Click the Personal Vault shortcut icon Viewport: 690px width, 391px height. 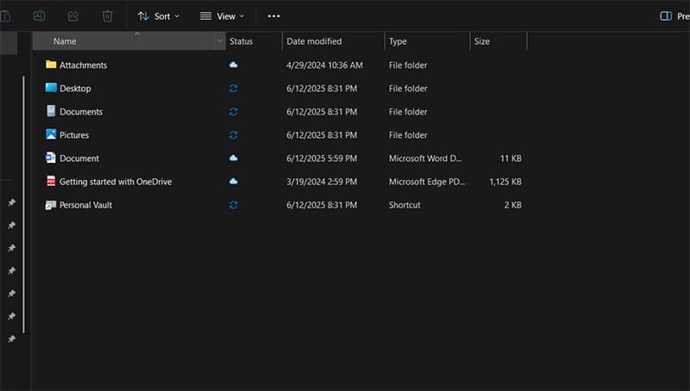click(x=51, y=205)
